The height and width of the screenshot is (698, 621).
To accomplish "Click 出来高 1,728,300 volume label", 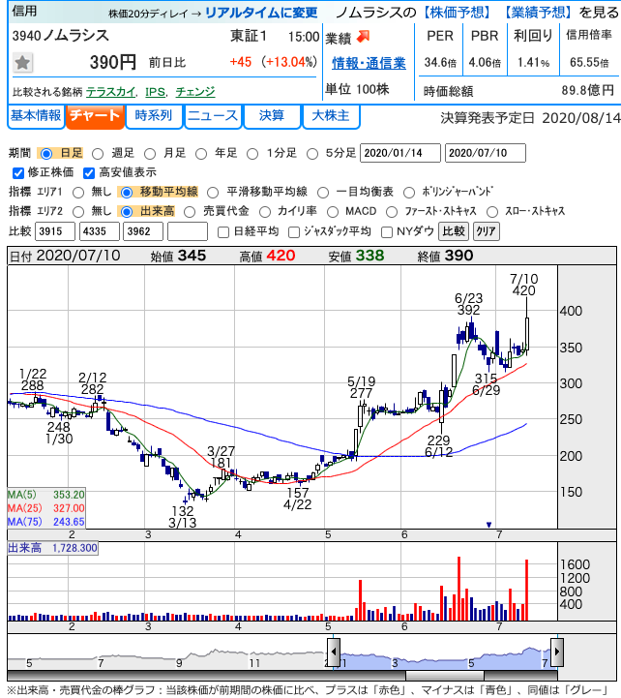I will [52, 548].
